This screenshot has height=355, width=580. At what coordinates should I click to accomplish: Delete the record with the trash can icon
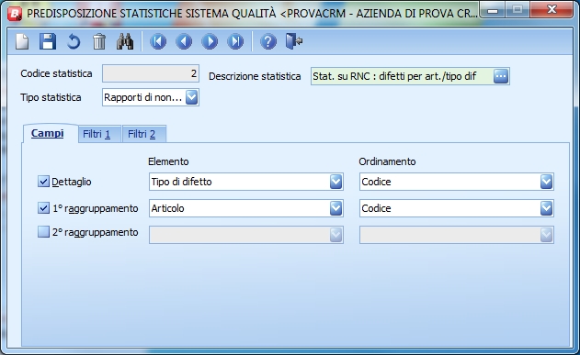(99, 41)
